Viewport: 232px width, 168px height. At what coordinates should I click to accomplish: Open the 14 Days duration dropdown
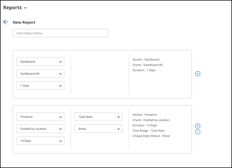point(40,141)
